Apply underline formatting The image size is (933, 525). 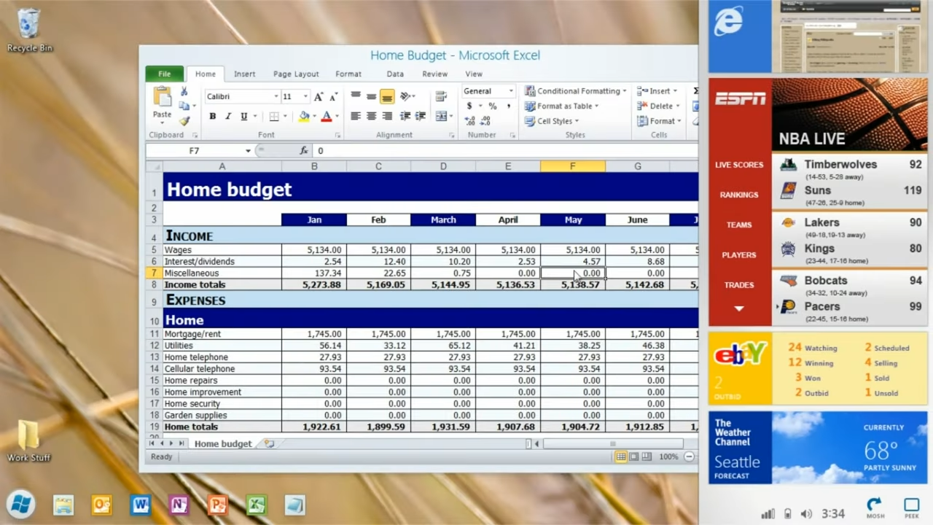pyautogui.click(x=244, y=116)
